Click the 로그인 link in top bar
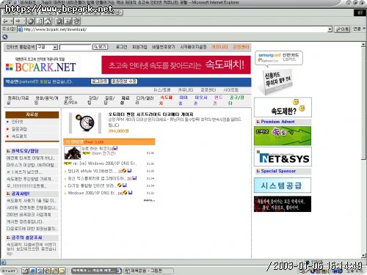This screenshot has width=367, height=275. pos(121,47)
